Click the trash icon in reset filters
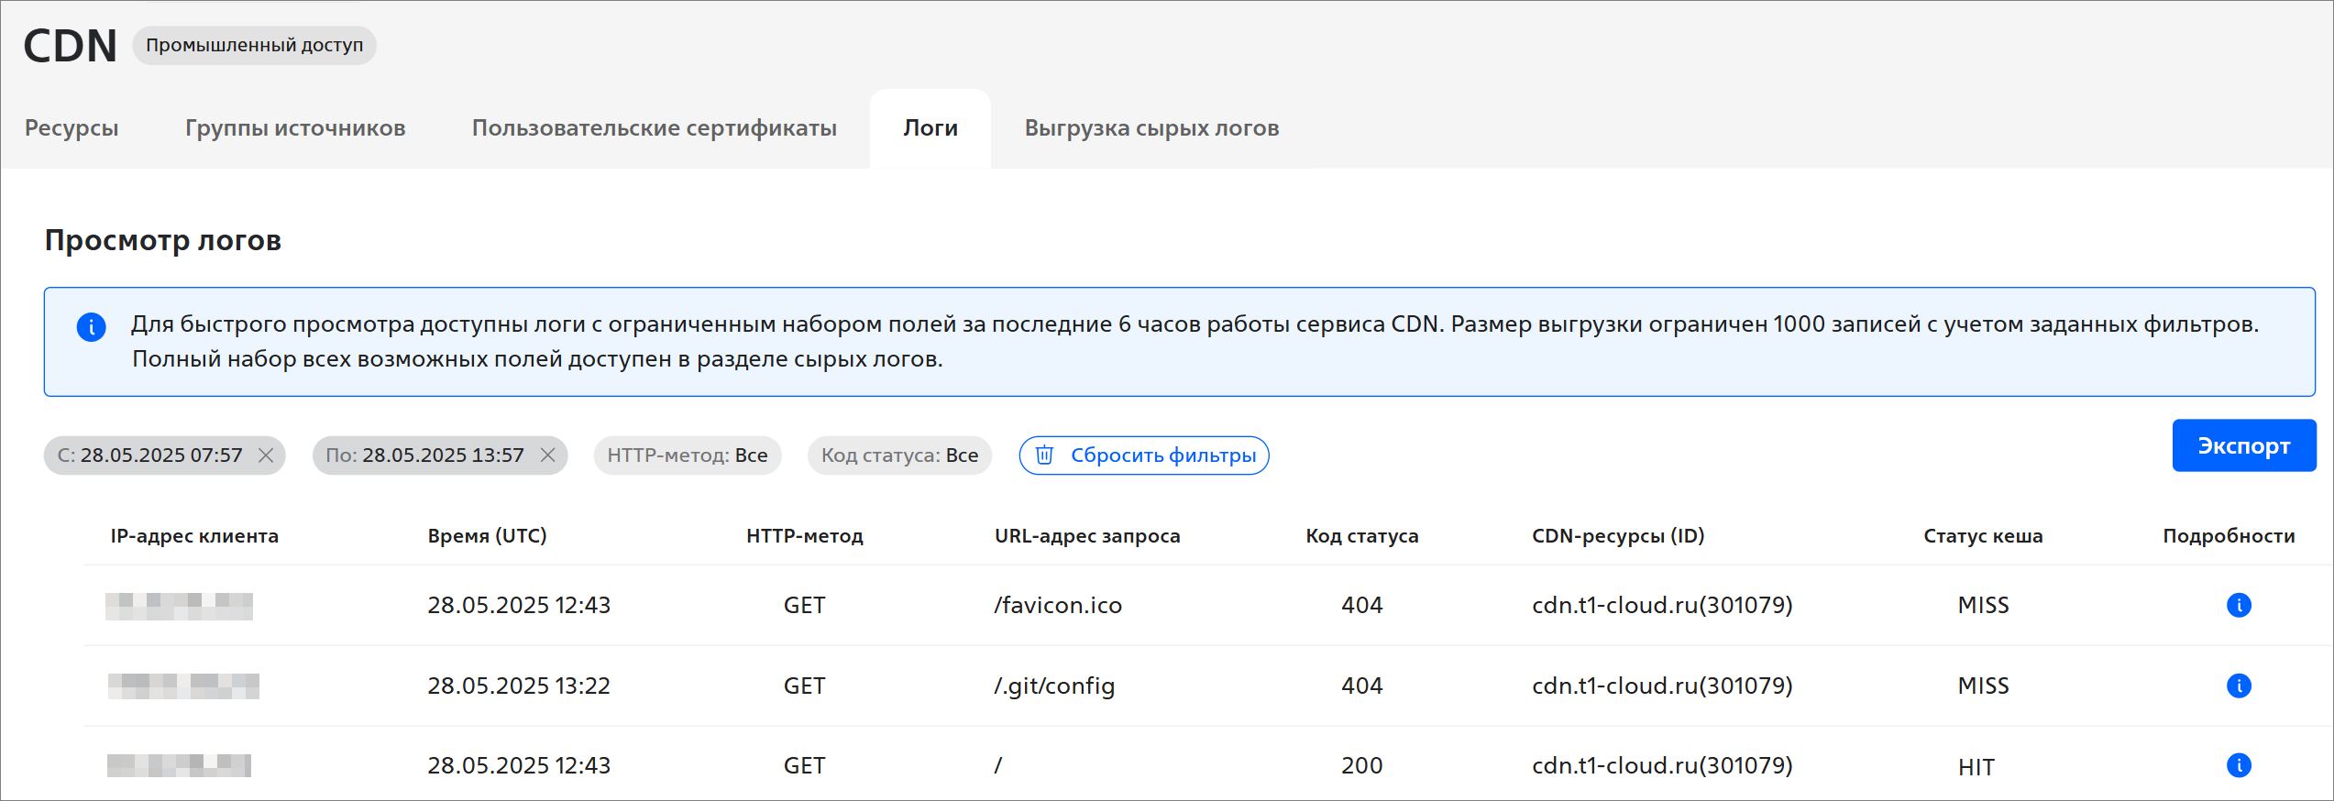 1044,455
